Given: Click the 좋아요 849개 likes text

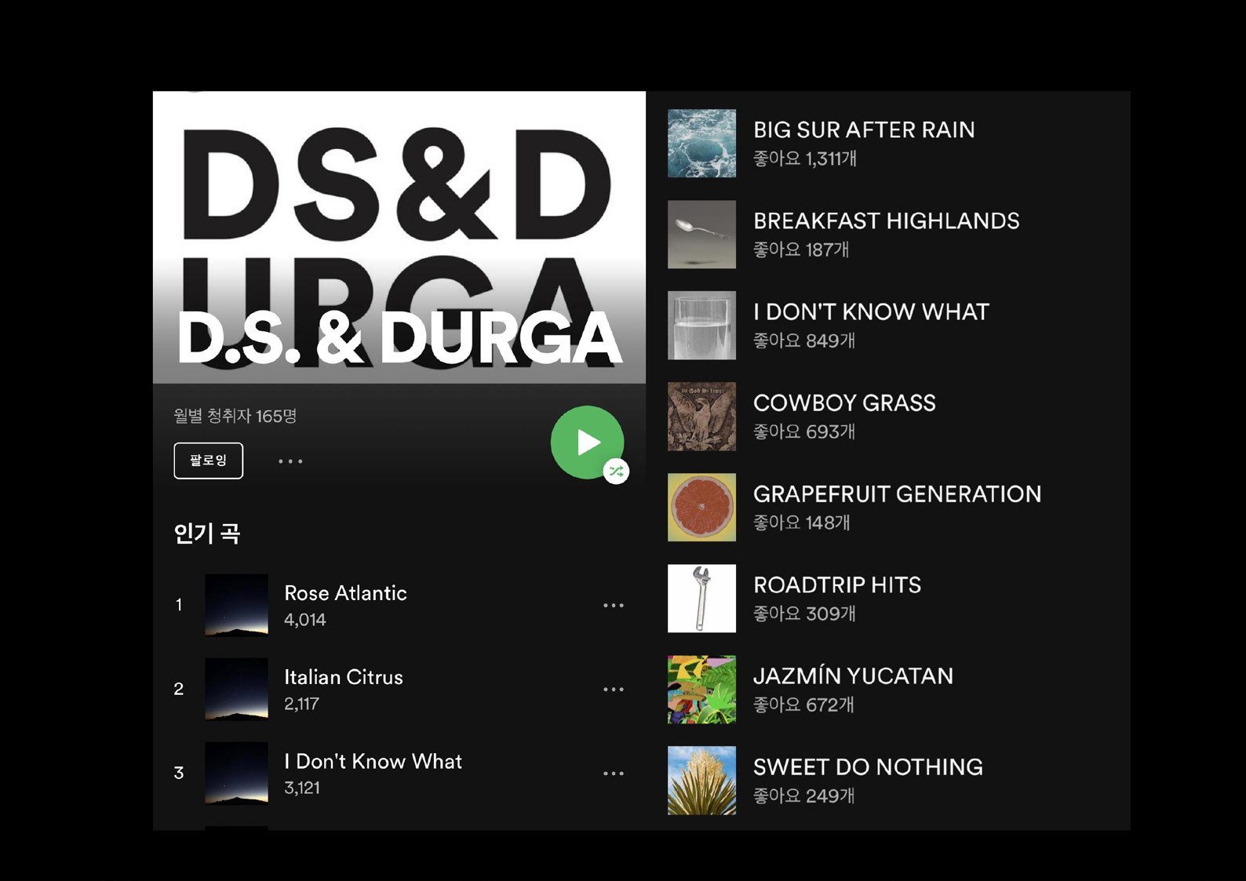Looking at the screenshot, I should click(804, 340).
